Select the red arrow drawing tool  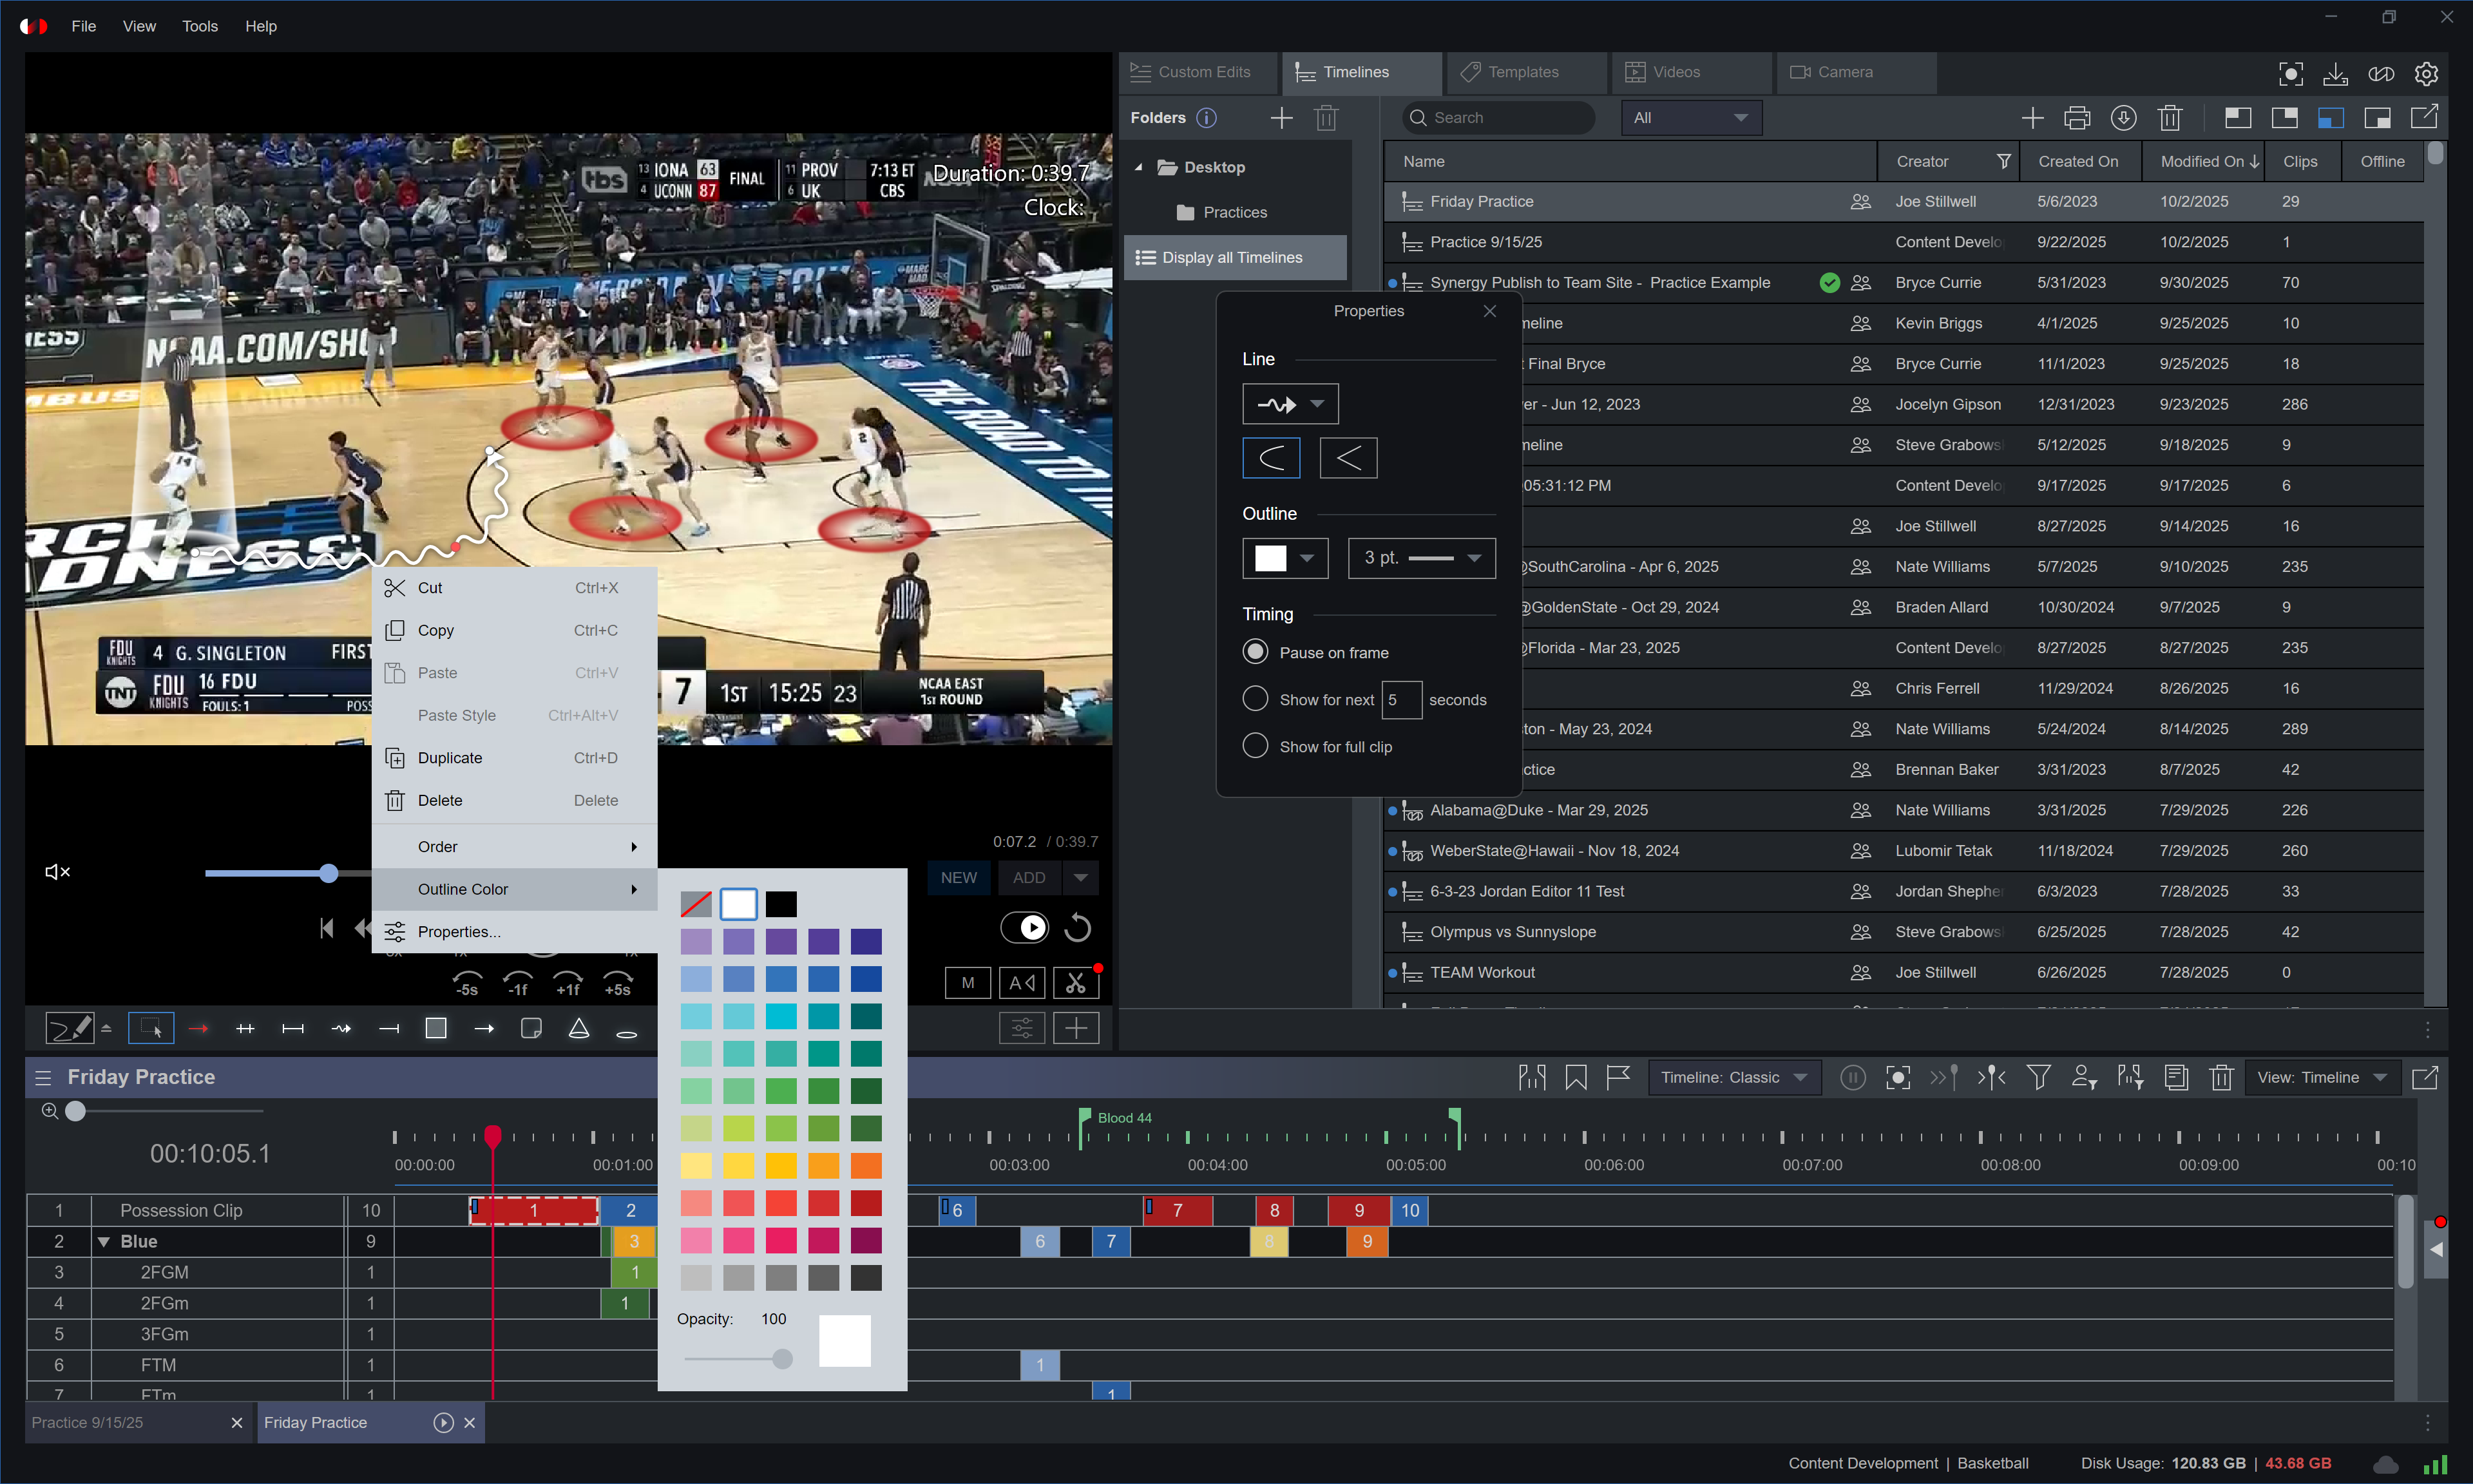coord(198,1028)
